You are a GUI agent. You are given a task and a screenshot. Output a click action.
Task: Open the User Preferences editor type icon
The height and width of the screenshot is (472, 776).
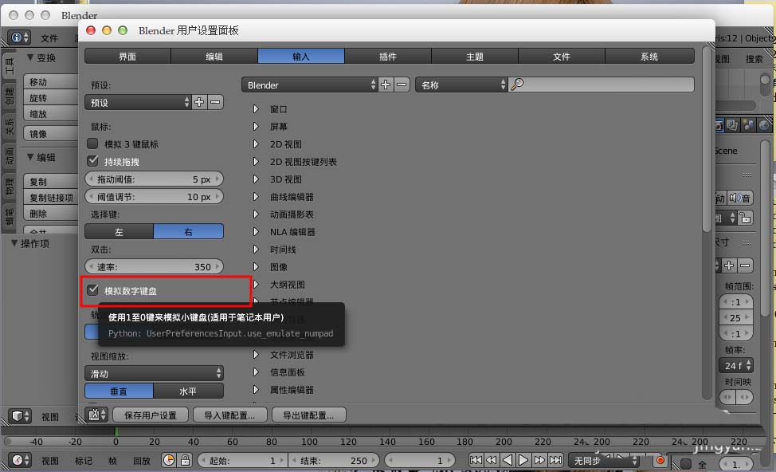[97, 415]
